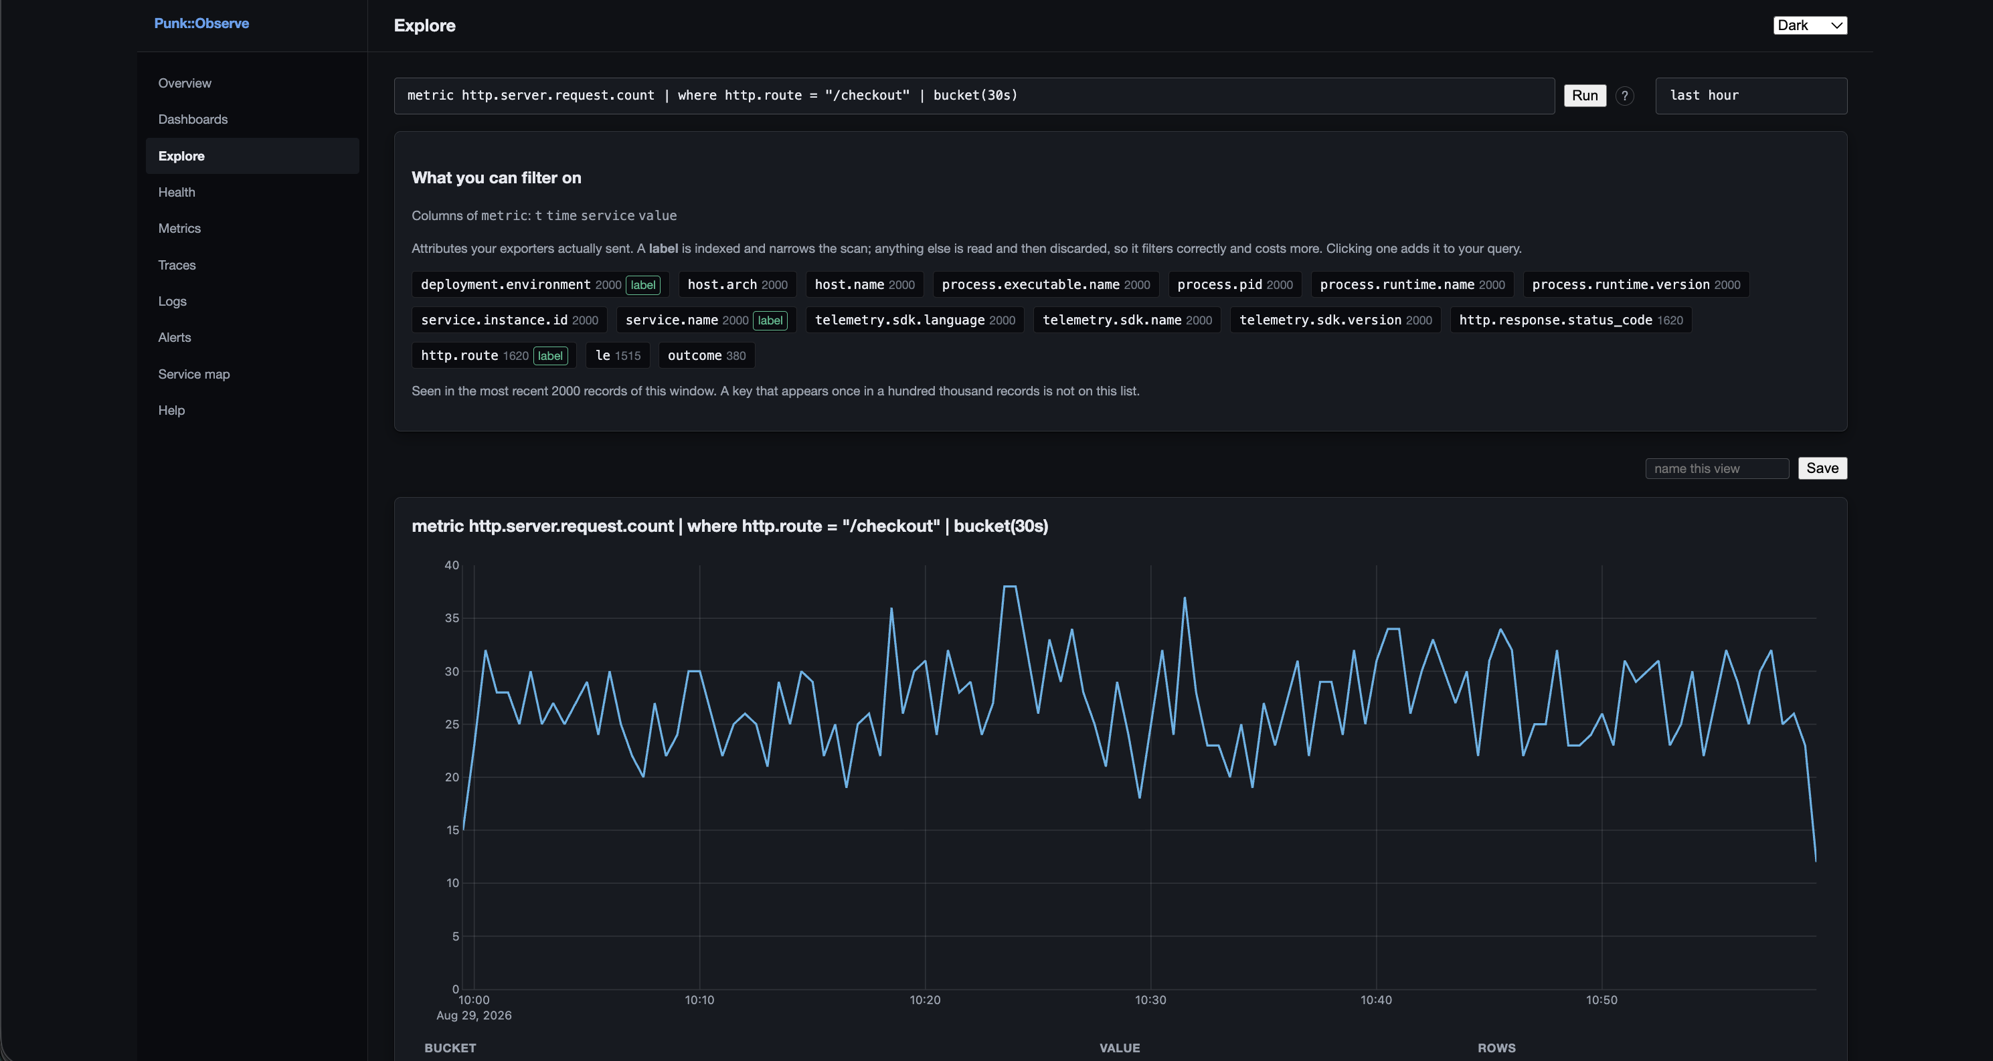Add telemetry.sdk.language attribute to query
This screenshot has width=1993, height=1061.
(x=914, y=320)
